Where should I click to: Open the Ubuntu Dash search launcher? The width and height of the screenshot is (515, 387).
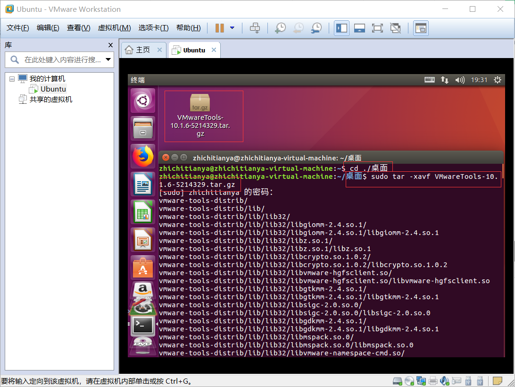click(x=143, y=101)
